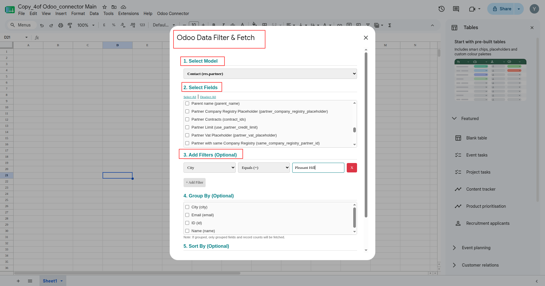Screen dimensions: 545x286
Task: Check Partner Vat Placeholder field
Action: 187,135
